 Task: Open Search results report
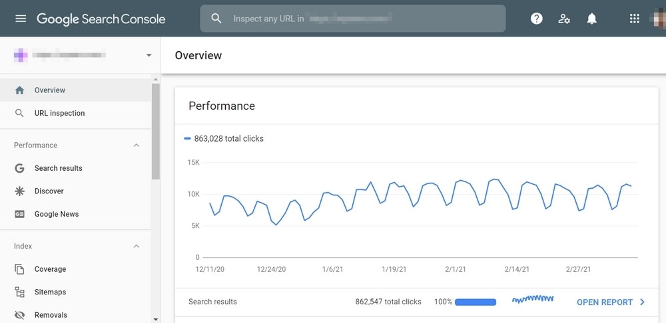click(76, 168)
